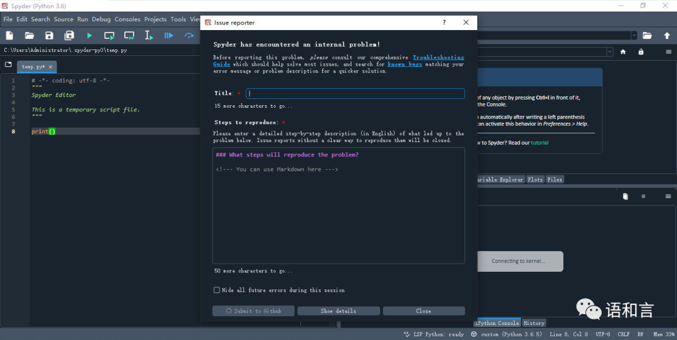
Task: Open the known bugs link
Action: (404, 64)
